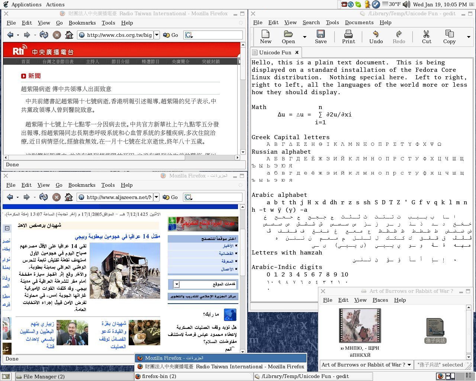This screenshot has height=381, width=476.
Task: Expand the gedit toolbar overflow arrow
Action: (x=469, y=37)
